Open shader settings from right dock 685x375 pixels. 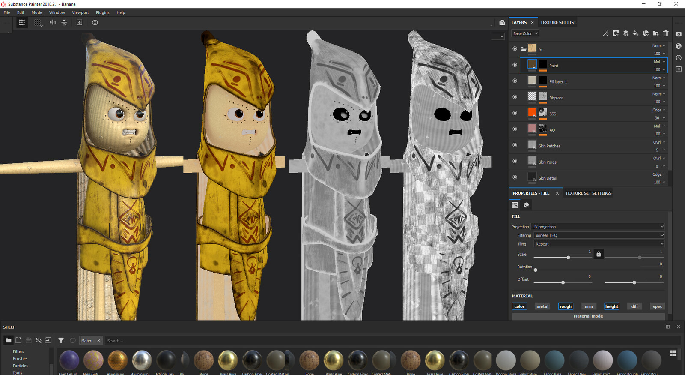tap(679, 46)
